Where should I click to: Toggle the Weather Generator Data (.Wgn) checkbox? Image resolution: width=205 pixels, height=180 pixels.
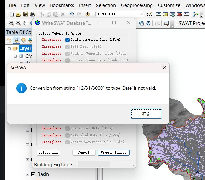67,54
